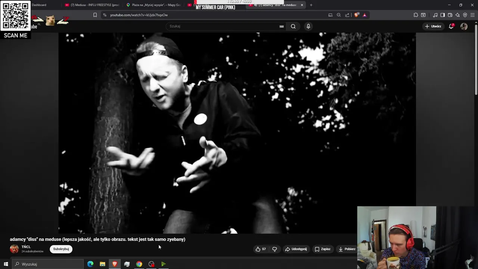Viewport: 478px width, 269px height.
Task: Open a new browser tab
Action: click(311, 5)
